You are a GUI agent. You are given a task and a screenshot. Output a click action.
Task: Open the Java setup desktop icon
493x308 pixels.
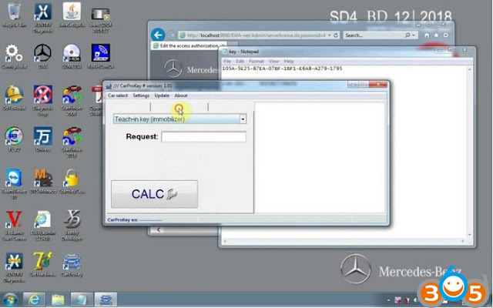pos(72,15)
